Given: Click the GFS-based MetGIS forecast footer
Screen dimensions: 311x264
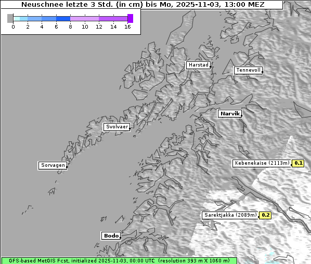Looking at the screenshot, I should click(119, 261).
